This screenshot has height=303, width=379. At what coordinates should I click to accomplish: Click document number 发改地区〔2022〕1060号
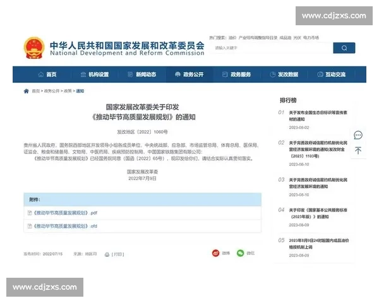click(142, 132)
